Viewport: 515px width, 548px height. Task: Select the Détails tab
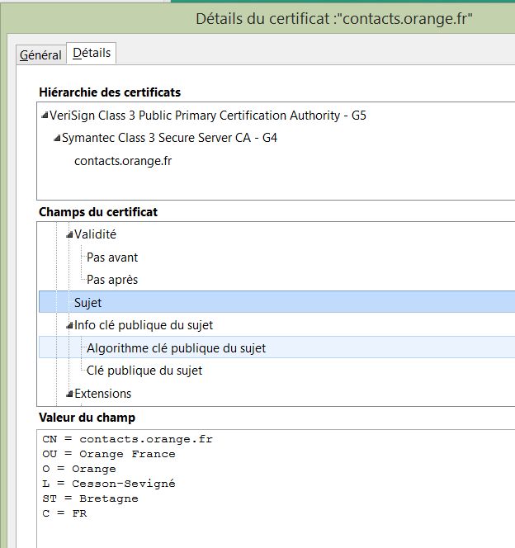coord(92,54)
